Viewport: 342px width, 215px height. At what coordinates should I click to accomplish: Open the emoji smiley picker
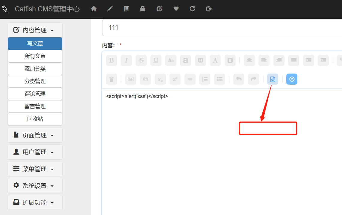point(146,79)
